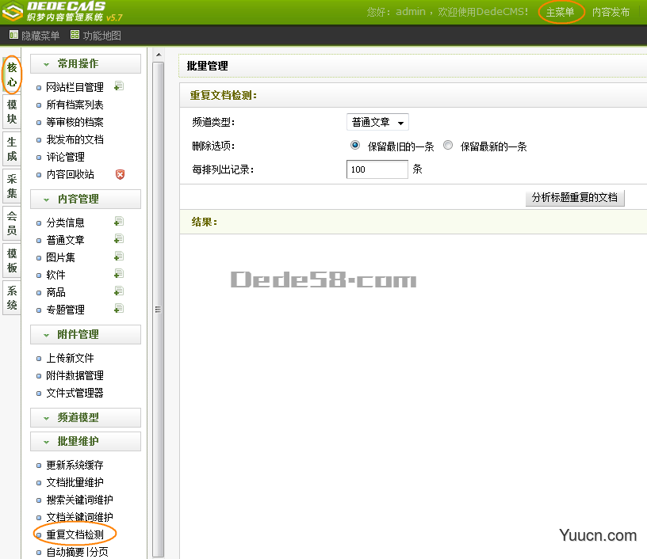Click the add icon beside 图片集

(x=118, y=256)
